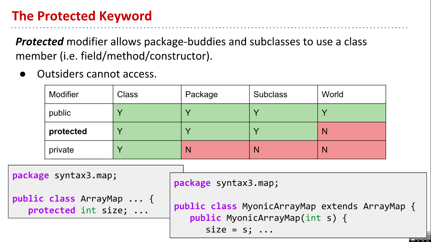Click the CC circle logo in license strip
The width and height of the screenshot is (431, 242).
pos(413,239)
